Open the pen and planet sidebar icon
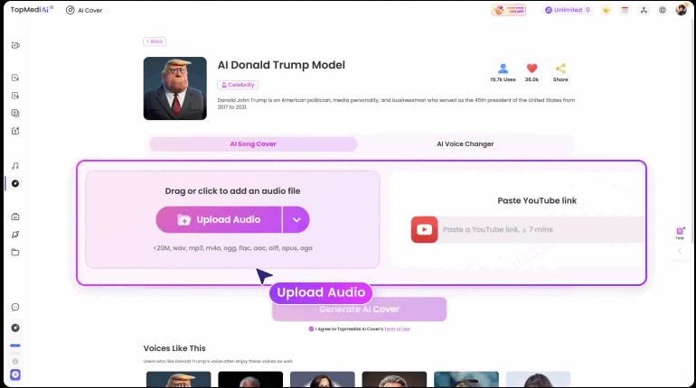The height and width of the screenshot is (388, 696). [x=15, y=235]
